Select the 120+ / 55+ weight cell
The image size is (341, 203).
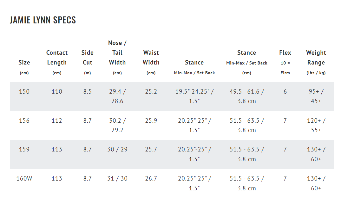click(x=316, y=125)
